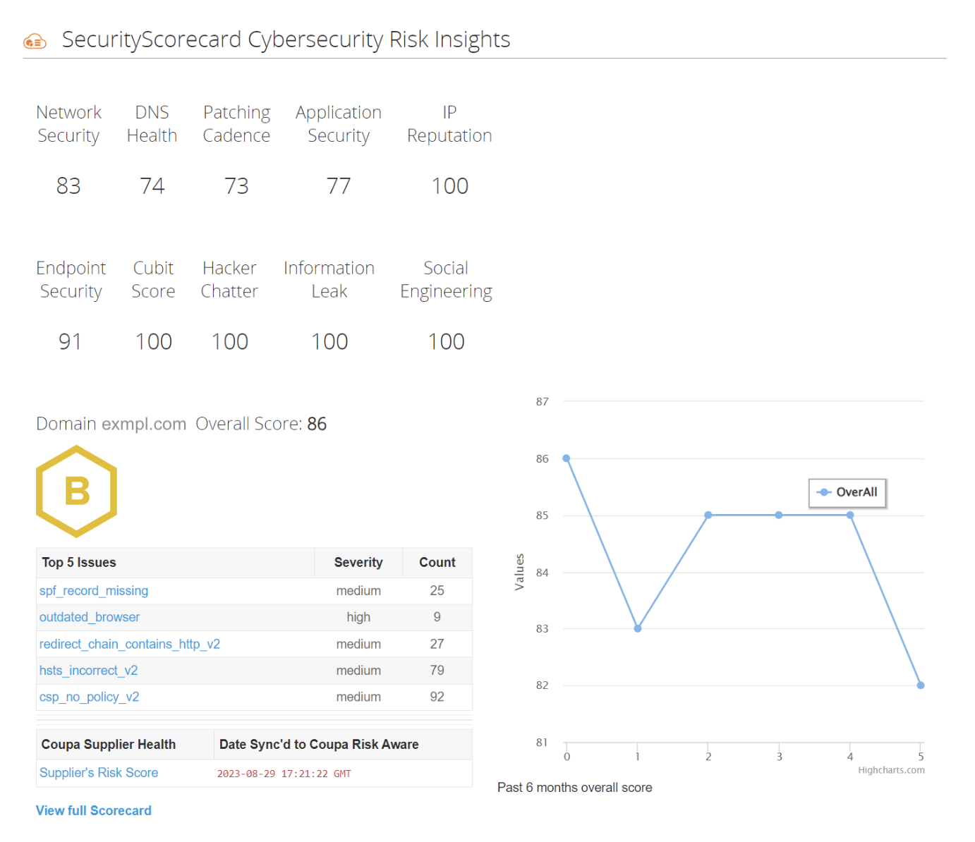Click the Coupa Supplier Health header
The width and height of the screenshot is (975, 842).
coord(109,745)
